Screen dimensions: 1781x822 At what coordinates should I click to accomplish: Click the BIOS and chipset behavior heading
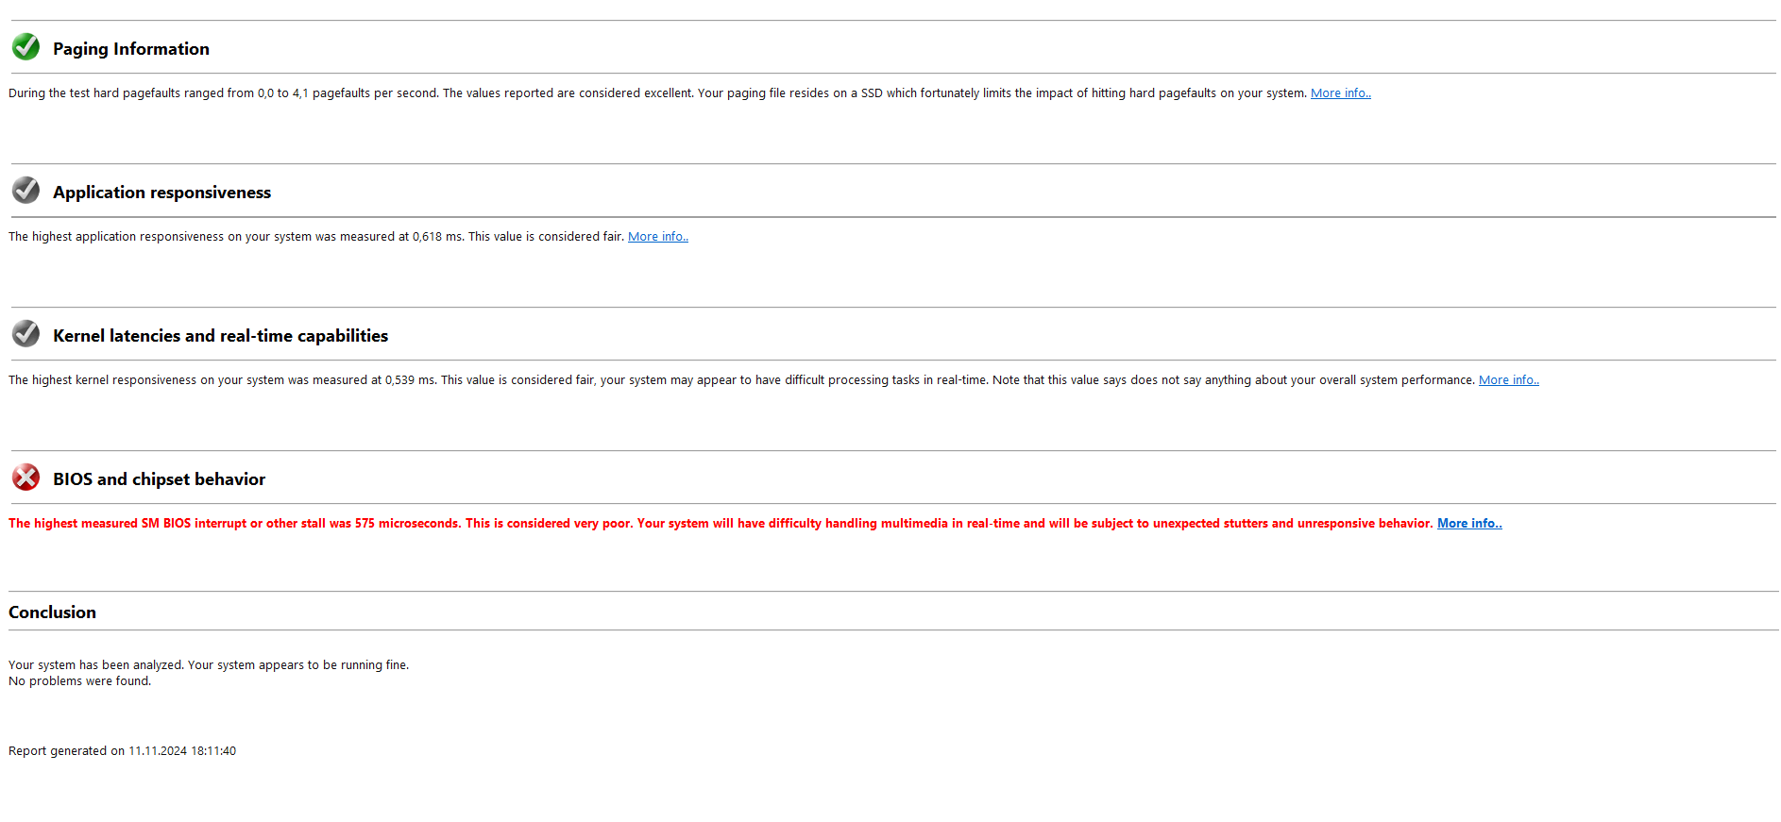pyautogui.click(x=159, y=479)
